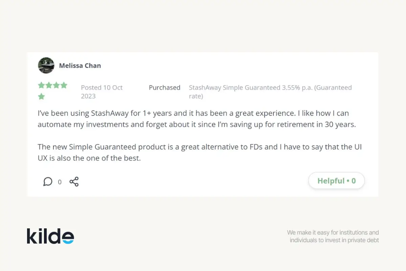406x271 pixels.
Task: Click Melissa Chan's profile avatar
Action: click(x=46, y=65)
